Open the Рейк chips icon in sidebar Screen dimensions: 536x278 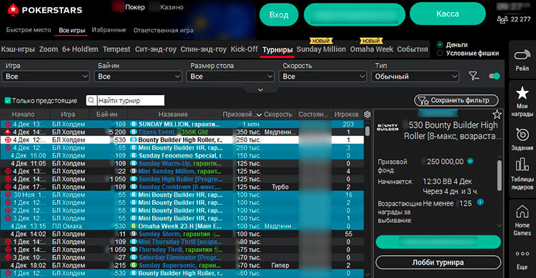click(x=522, y=56)
